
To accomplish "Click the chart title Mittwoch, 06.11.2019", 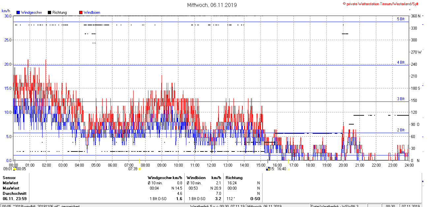I will 212,5.
